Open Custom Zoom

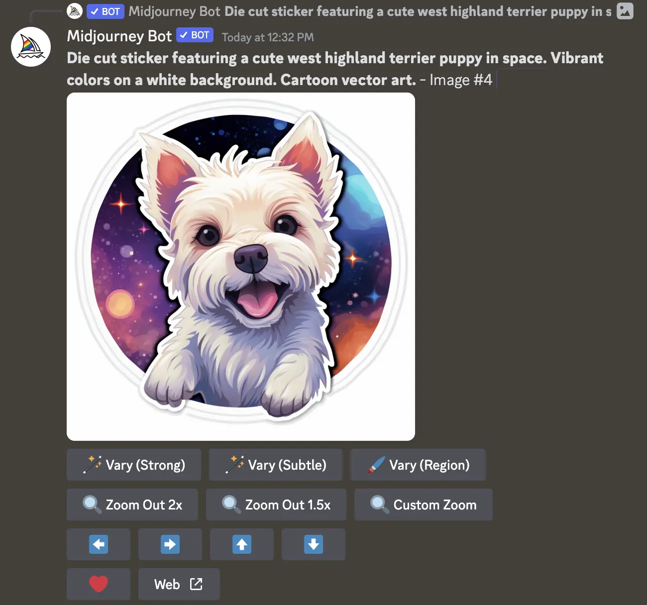[424, 504]
